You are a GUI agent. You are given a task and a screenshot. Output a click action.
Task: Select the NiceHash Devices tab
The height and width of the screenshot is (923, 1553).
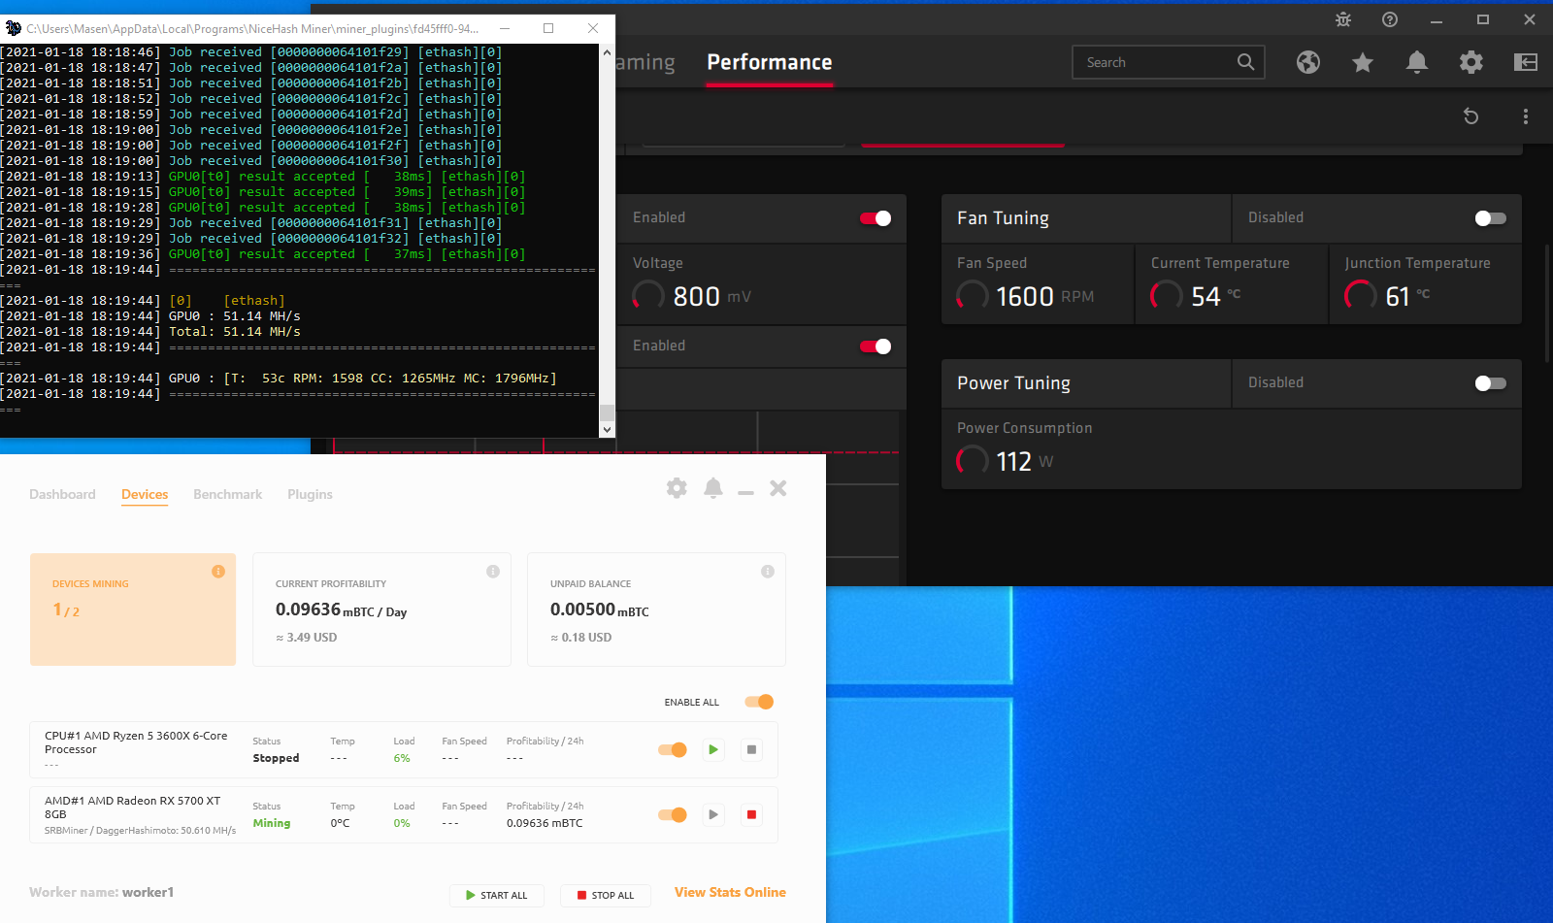coord(145,494)
